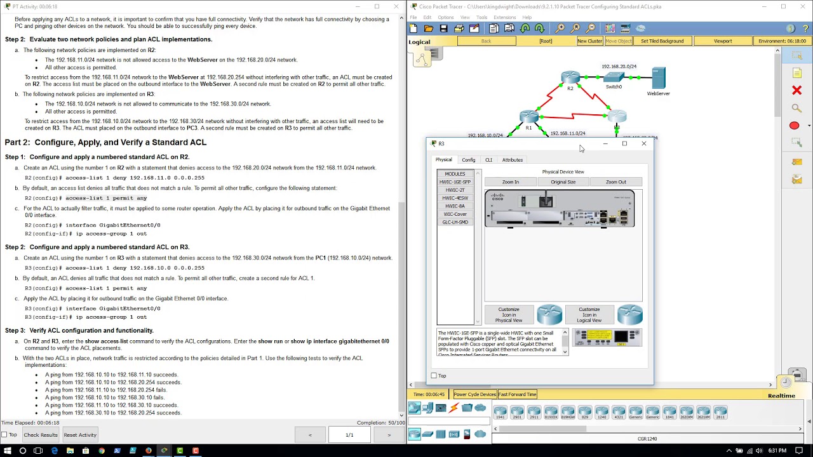Click the Check Results button

click(41, 435)
